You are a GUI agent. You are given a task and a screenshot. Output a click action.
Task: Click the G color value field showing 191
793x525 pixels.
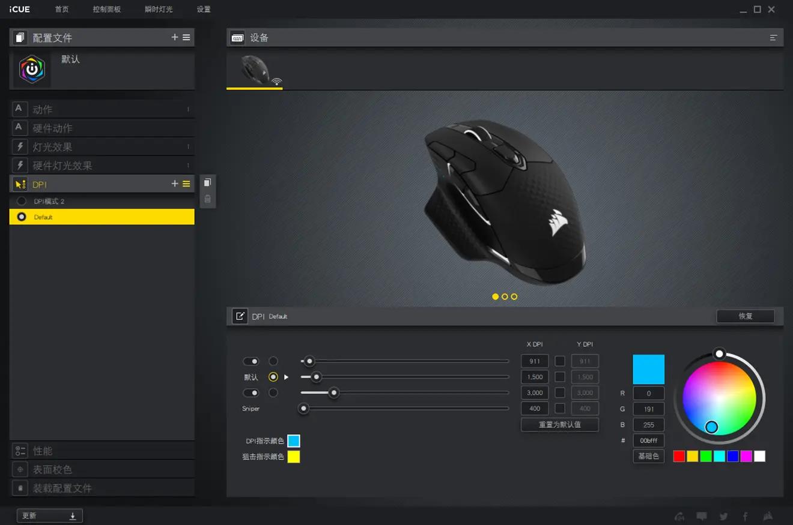[x=649, y=409]
